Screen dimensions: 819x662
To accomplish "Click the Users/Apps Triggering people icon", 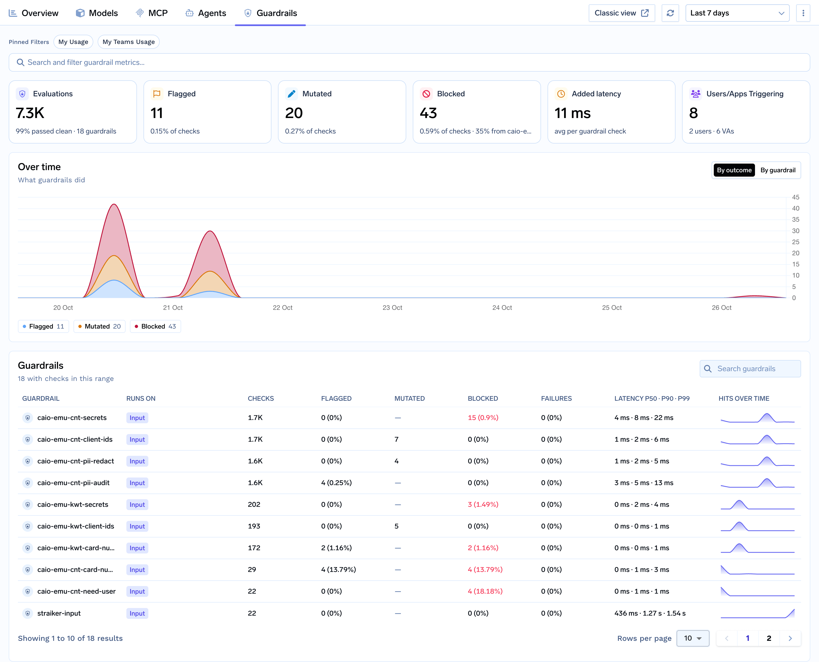I will [x=696, y=94].
